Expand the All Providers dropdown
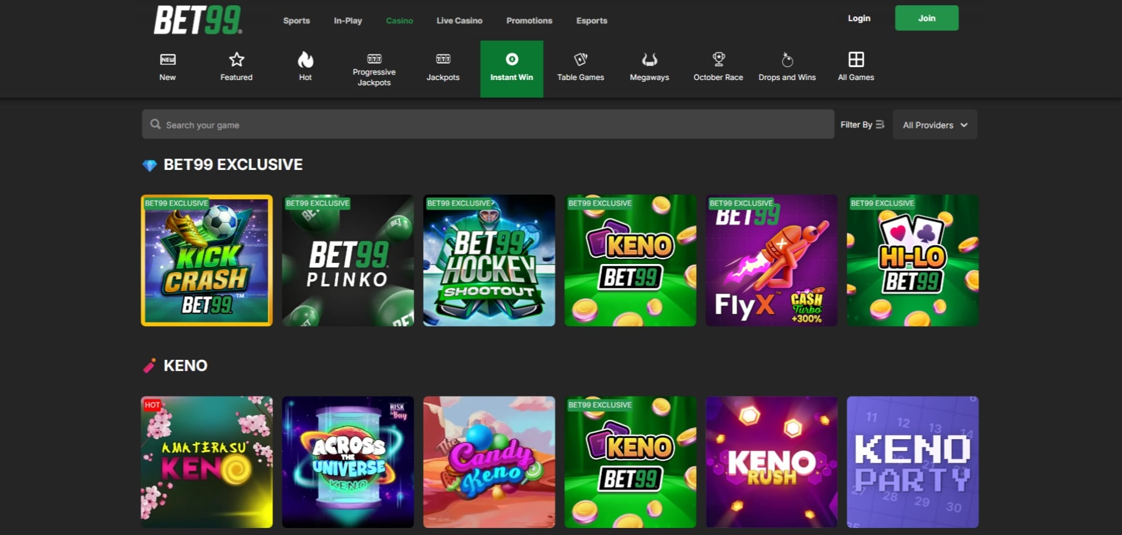 point(935,124)
